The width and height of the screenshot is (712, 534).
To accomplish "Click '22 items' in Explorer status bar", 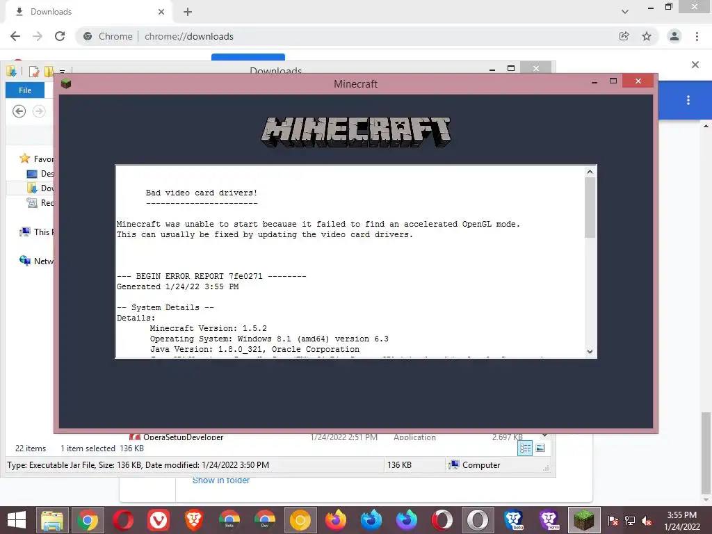I will [x=31, y=448].
